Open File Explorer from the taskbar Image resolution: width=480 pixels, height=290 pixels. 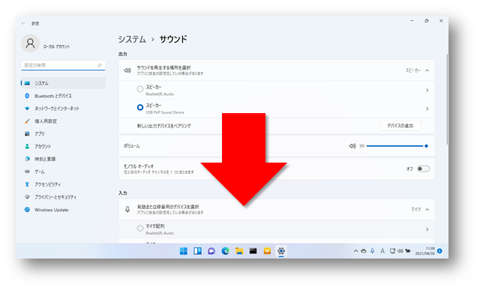[239, 251]
